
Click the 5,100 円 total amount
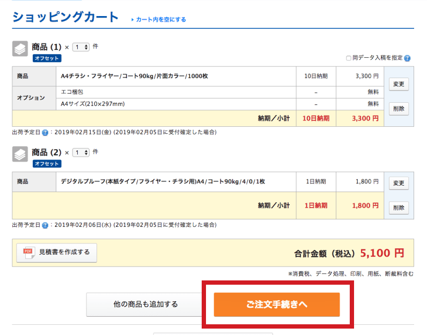[382, 253]
